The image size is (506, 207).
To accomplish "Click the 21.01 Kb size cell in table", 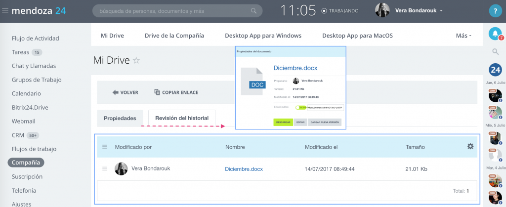I will tap(417, 169).
